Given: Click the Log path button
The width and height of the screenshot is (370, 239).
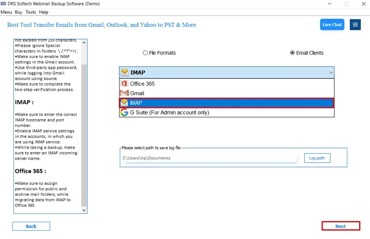Looking at the screenshot, I should 317,158.
